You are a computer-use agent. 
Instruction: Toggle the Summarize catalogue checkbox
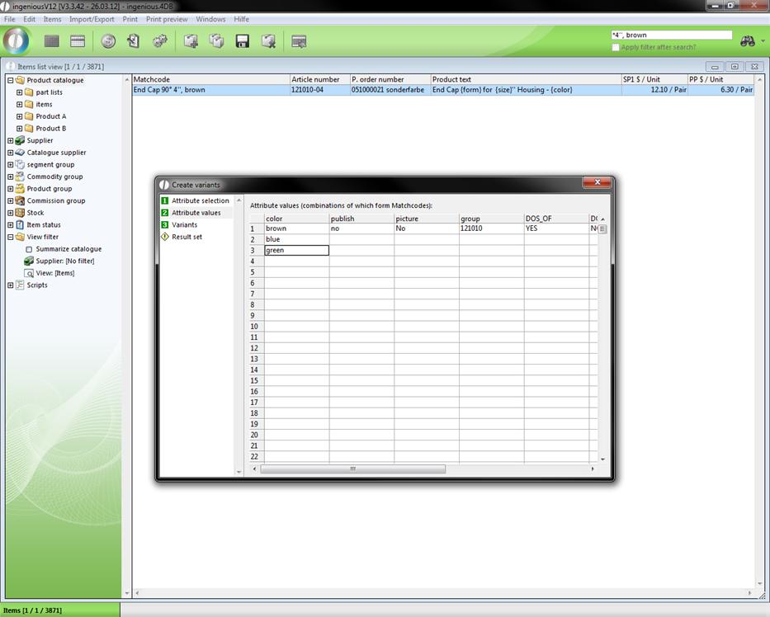pos(29,249)
